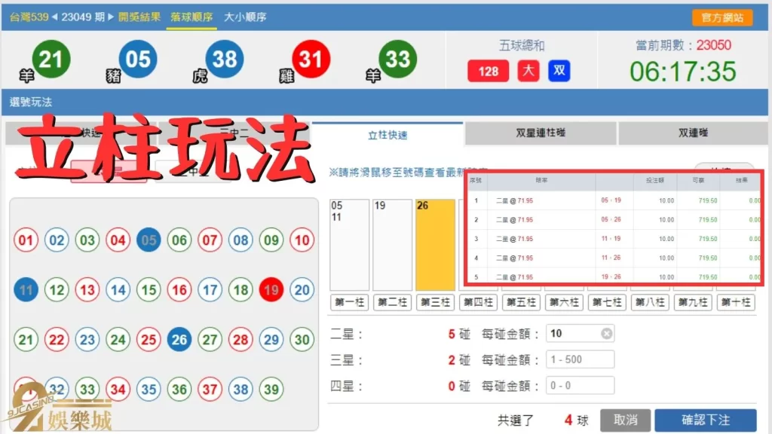Select number 39 in the number grid
Screen dimensions: 772x434
pos(271,390)
